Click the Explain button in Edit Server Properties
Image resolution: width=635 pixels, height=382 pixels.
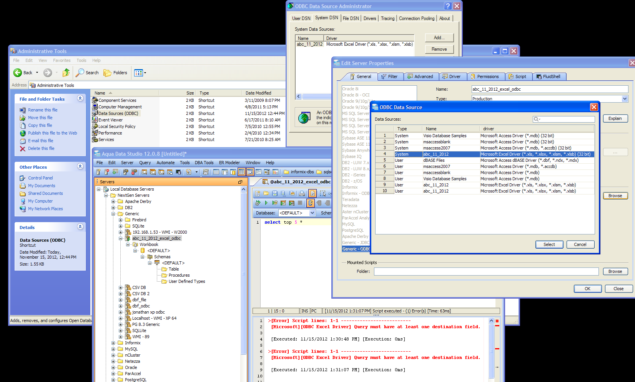point(615,118)
